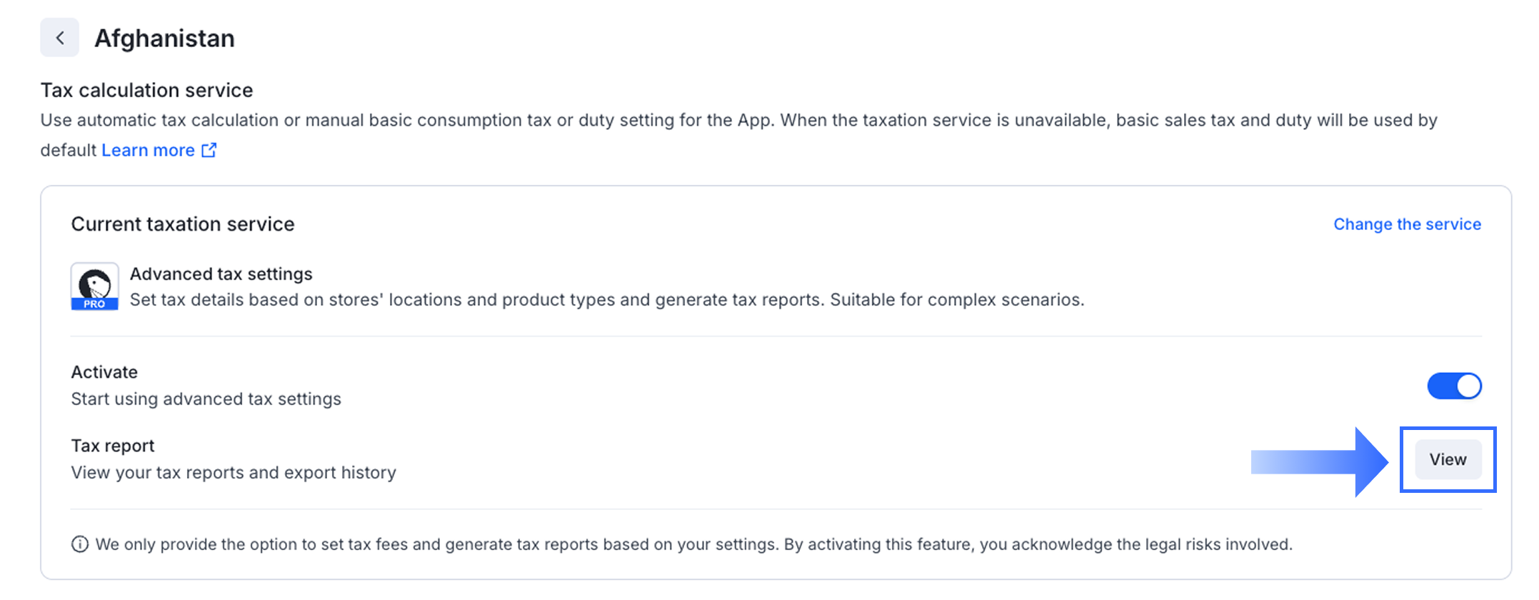Image resolution: width=1539 pixels, height=600 pixels.
Task: Click the blue arrow pointing to View
Action: (x=1320, y=461)
